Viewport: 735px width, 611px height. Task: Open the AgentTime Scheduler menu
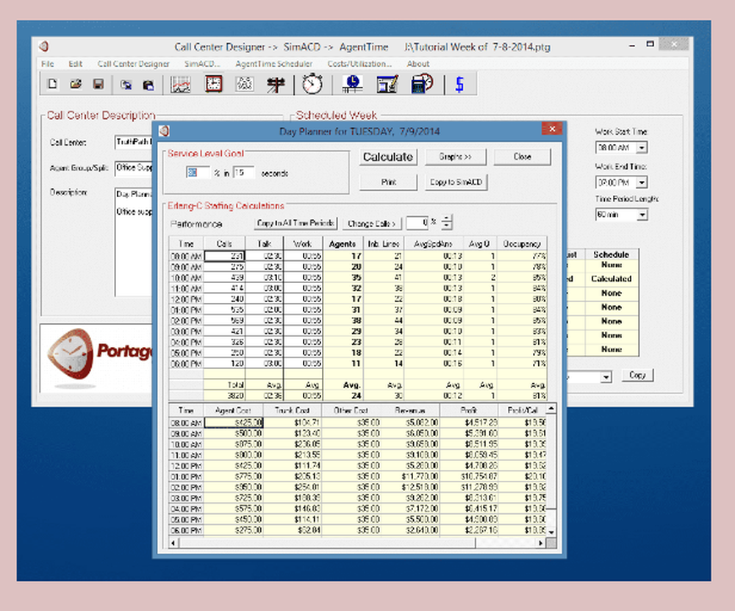(273, 64)
